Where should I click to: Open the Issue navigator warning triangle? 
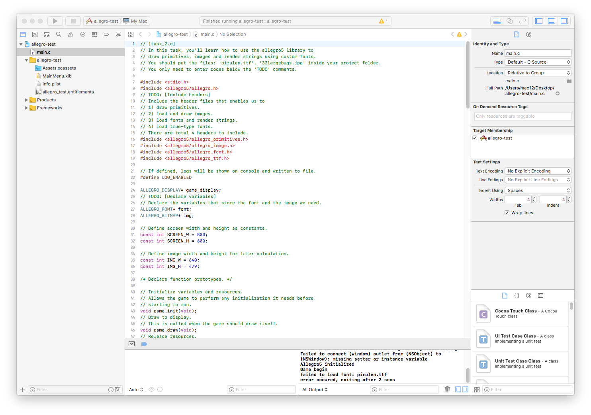70,34
